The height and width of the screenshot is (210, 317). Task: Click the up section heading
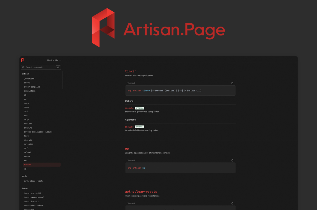tap(127, 149)
